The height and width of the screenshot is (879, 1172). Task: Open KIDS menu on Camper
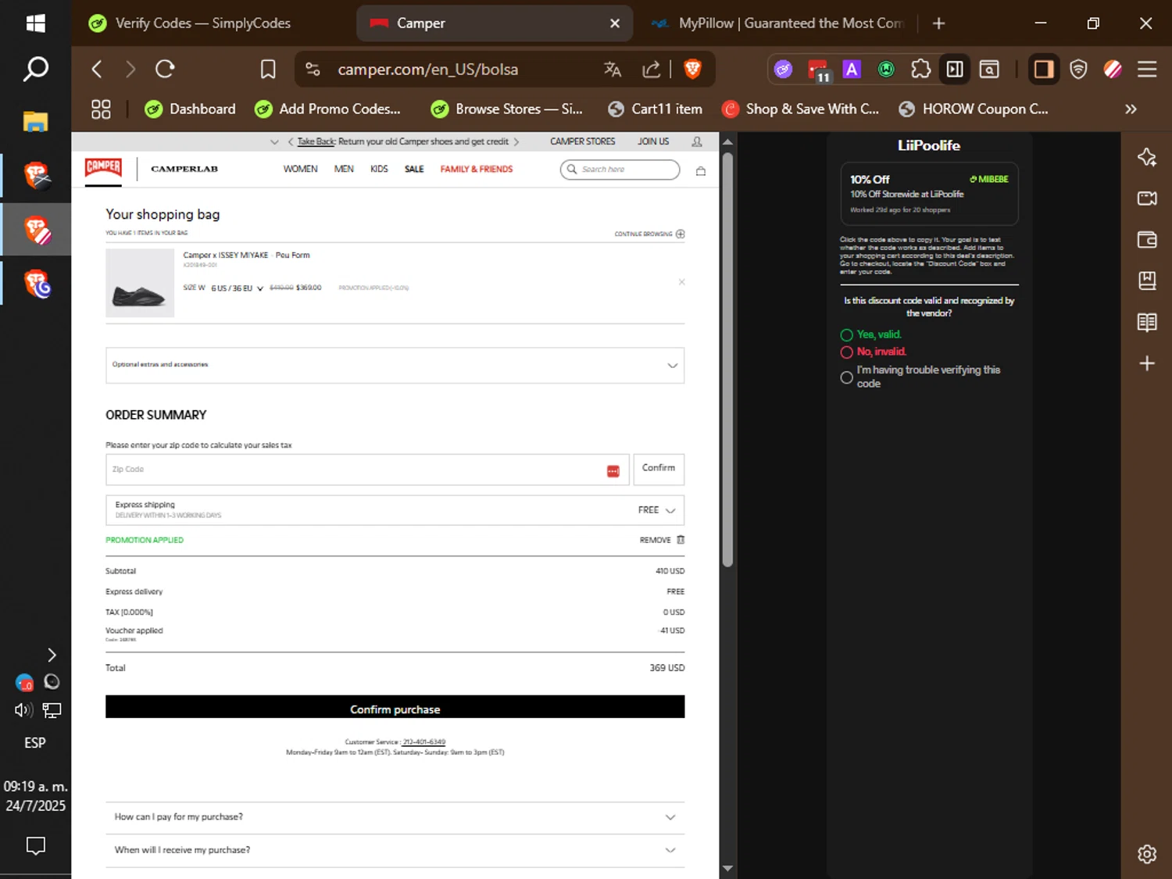pos(379,169)
